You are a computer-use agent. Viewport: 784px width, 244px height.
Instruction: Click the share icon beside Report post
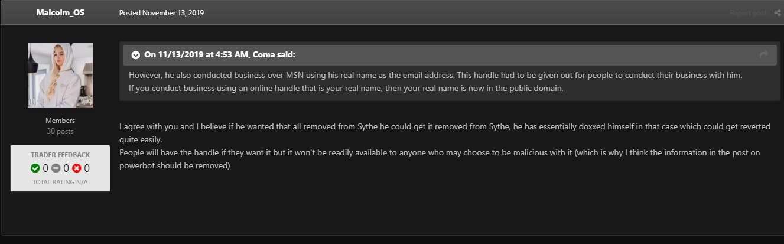[x=777, y=13]
